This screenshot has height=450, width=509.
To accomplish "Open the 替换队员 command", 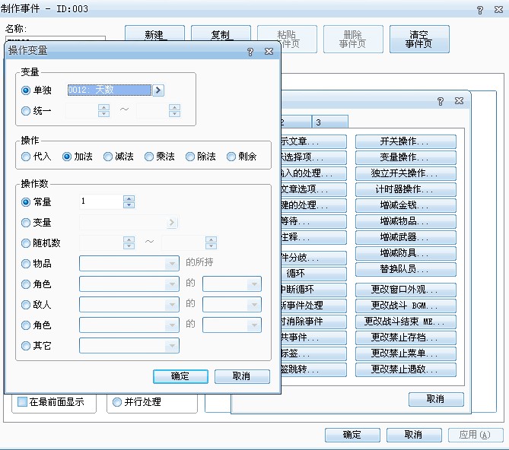I will tap(406, 269).
